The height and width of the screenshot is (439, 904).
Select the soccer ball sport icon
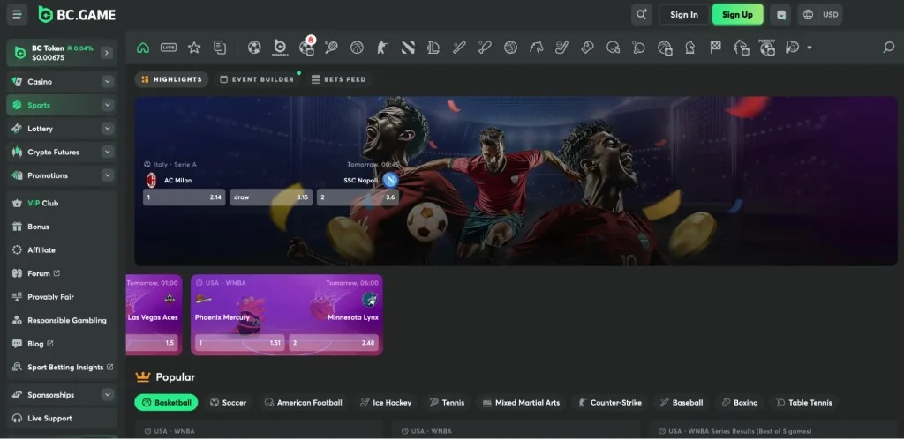click(x=254, y=48)
